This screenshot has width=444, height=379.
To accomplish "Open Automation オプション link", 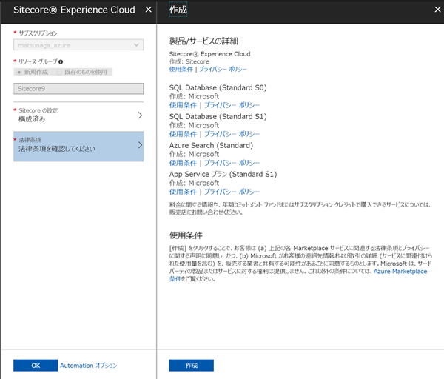I will click(88, 366).
